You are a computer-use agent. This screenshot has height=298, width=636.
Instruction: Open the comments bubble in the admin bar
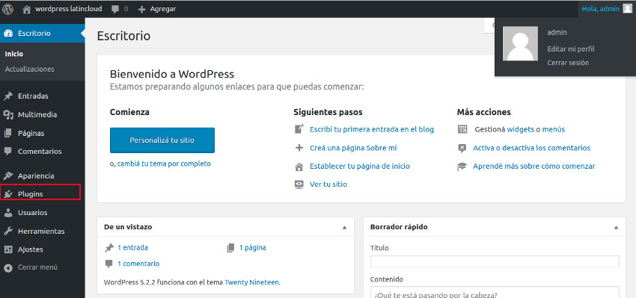pyautogui.click(x=115, y=9)
